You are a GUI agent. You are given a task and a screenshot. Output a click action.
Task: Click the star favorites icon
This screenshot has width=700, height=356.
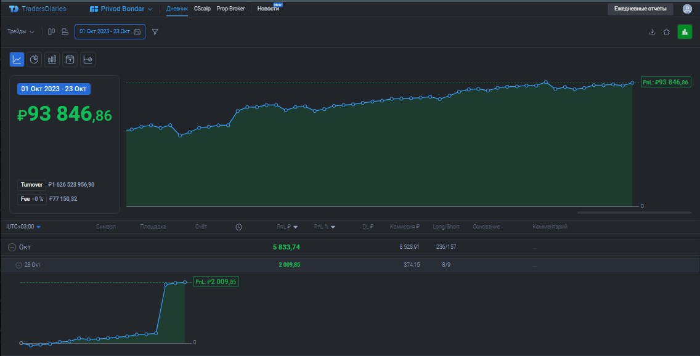click(x=666, y=31)
